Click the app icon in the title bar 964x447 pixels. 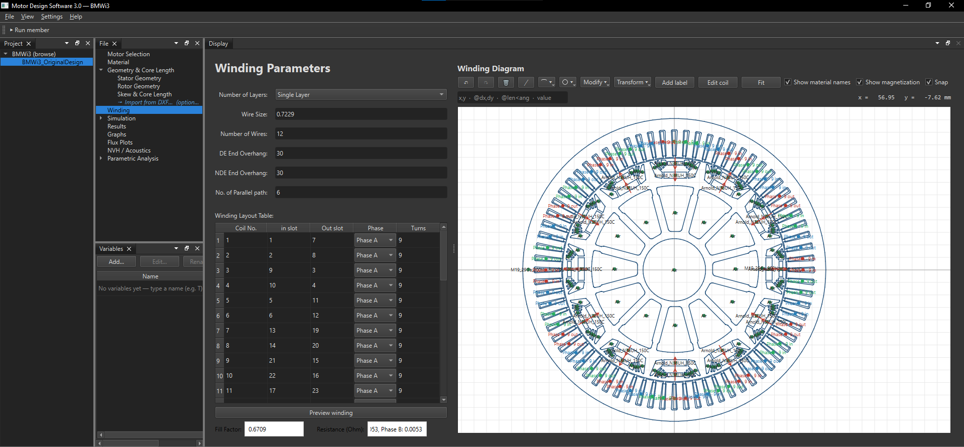(5, 6)
